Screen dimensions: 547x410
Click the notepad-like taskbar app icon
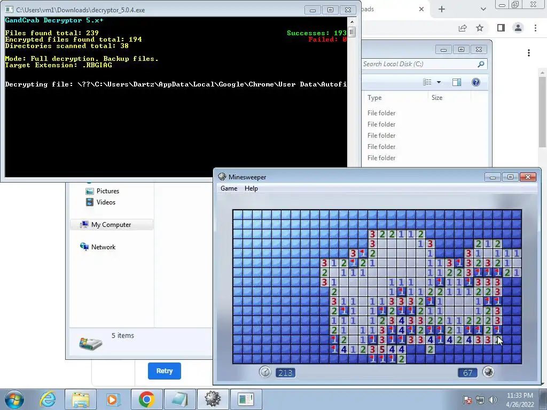click(x=179, y=399)
